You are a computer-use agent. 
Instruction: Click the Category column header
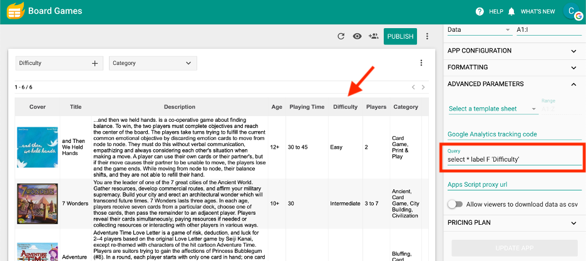(x=406, y=107)
